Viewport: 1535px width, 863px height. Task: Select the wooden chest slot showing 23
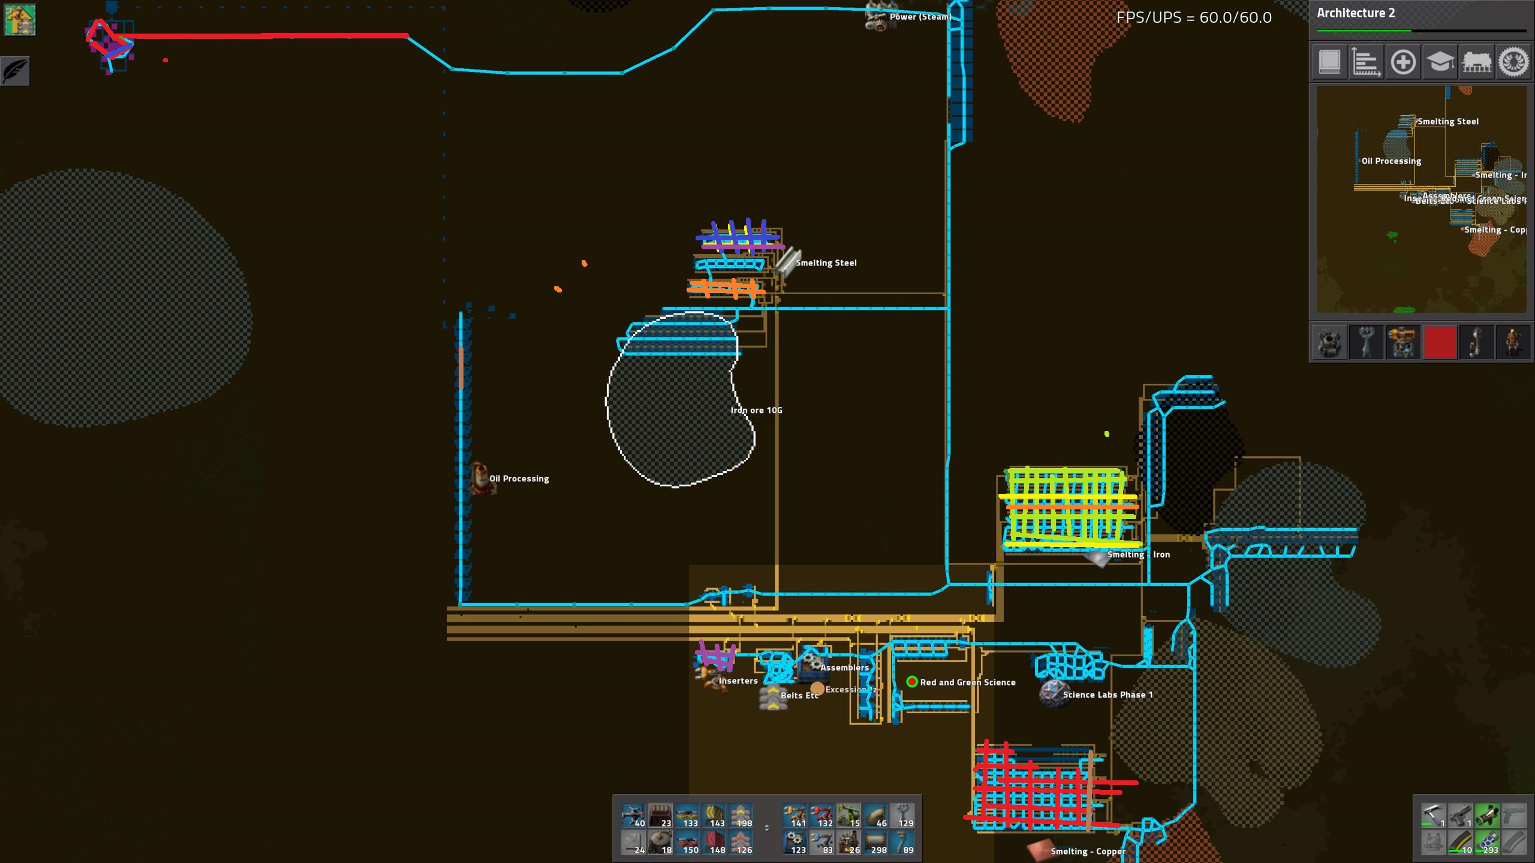coord(660,816)
